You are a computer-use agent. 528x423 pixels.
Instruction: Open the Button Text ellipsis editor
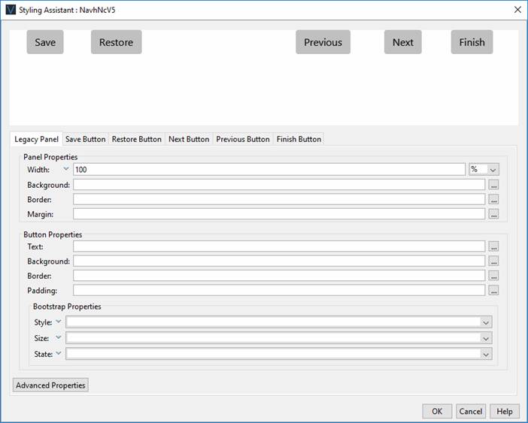[493, 246]
